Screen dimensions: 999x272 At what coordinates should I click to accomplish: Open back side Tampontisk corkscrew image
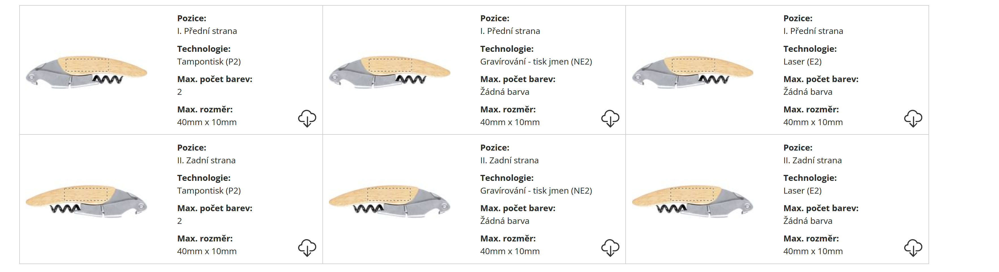pyautogui.click(x=86, y=201)
